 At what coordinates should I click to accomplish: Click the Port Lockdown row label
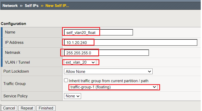pyautogui.click(x=16, y=71)
